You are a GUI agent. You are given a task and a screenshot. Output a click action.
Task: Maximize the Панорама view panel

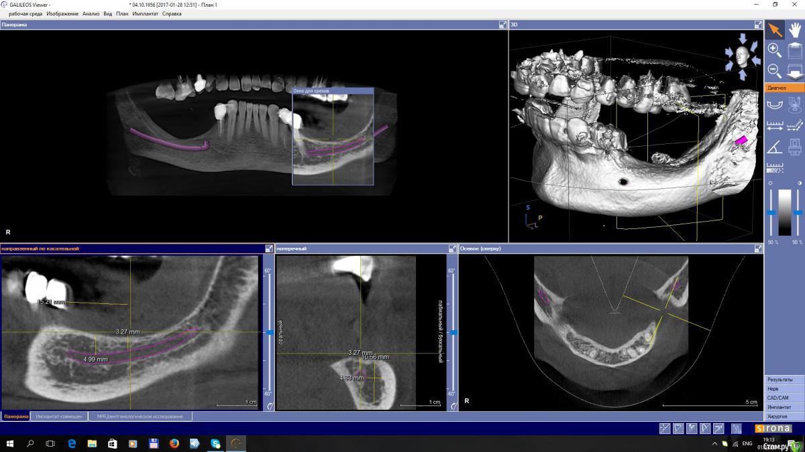(x=502, y=25)
